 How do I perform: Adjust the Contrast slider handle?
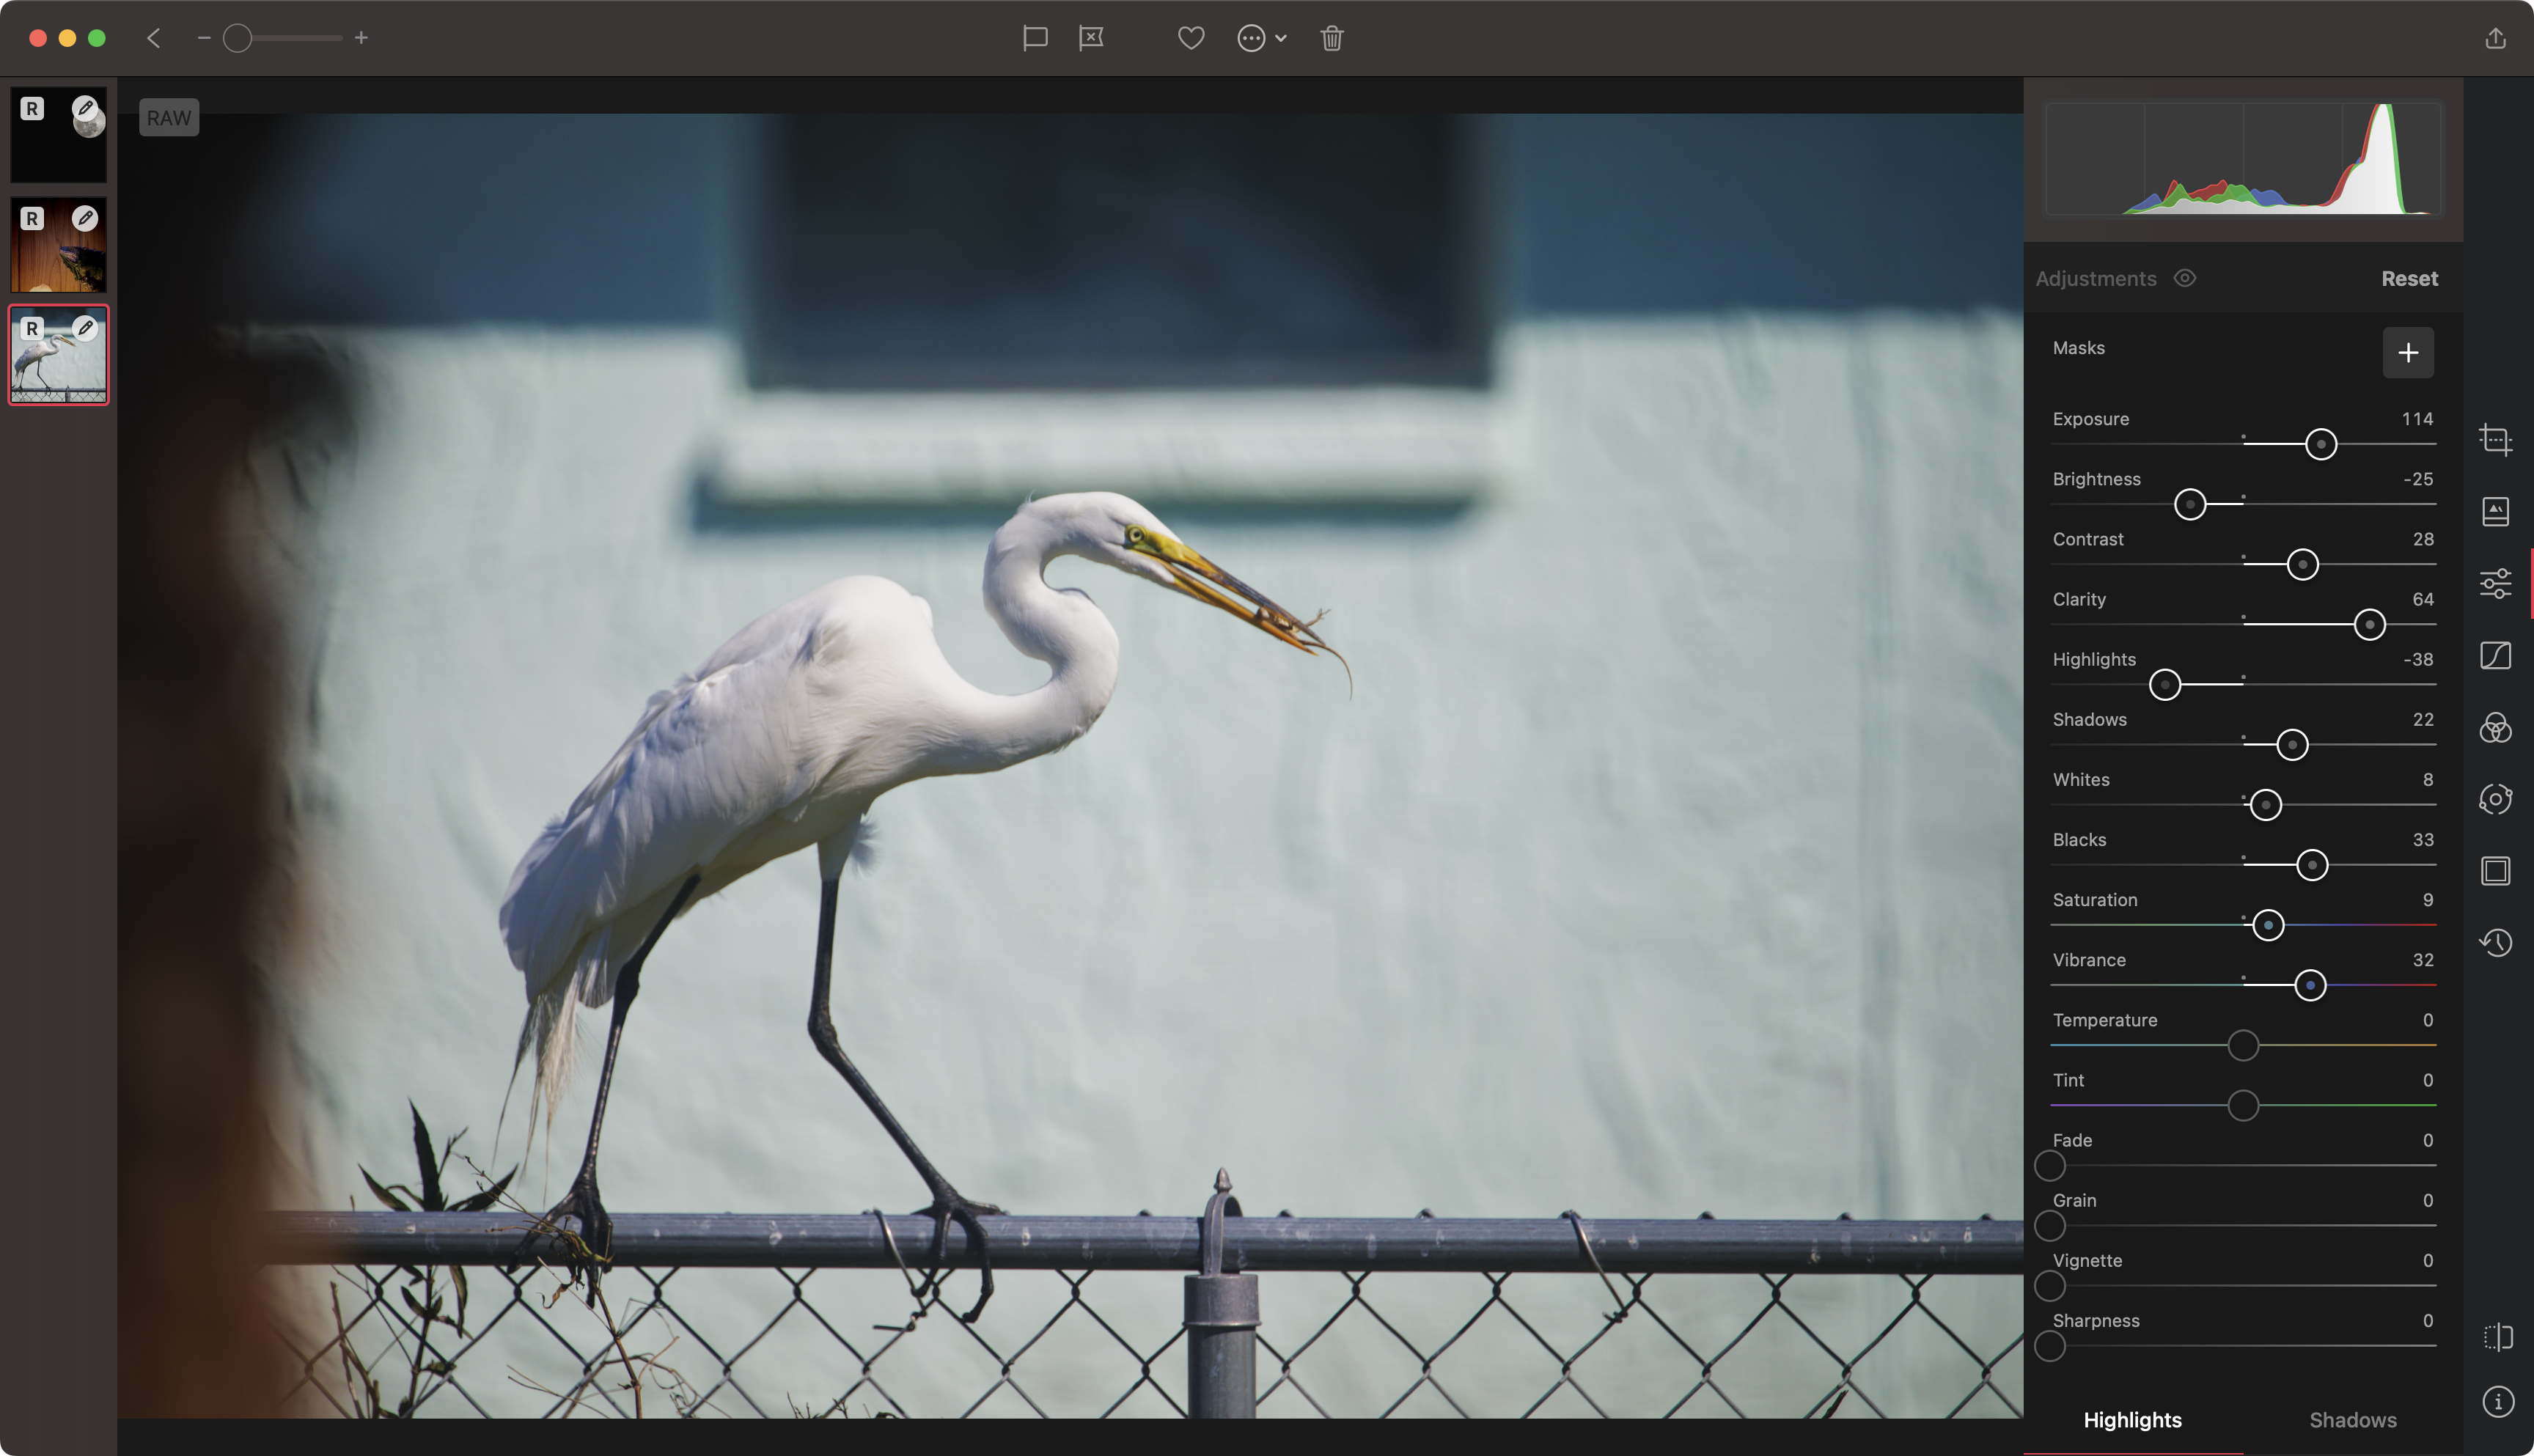click(2302, 564)
